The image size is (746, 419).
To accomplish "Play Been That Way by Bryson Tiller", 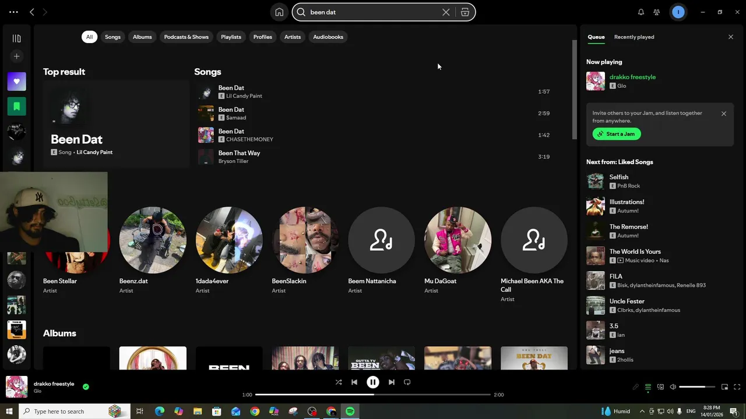I will pos(373,157).
